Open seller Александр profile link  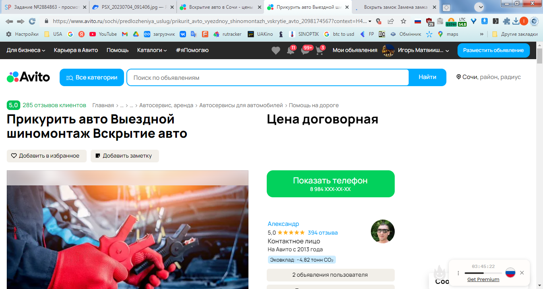tap(283, 224)
